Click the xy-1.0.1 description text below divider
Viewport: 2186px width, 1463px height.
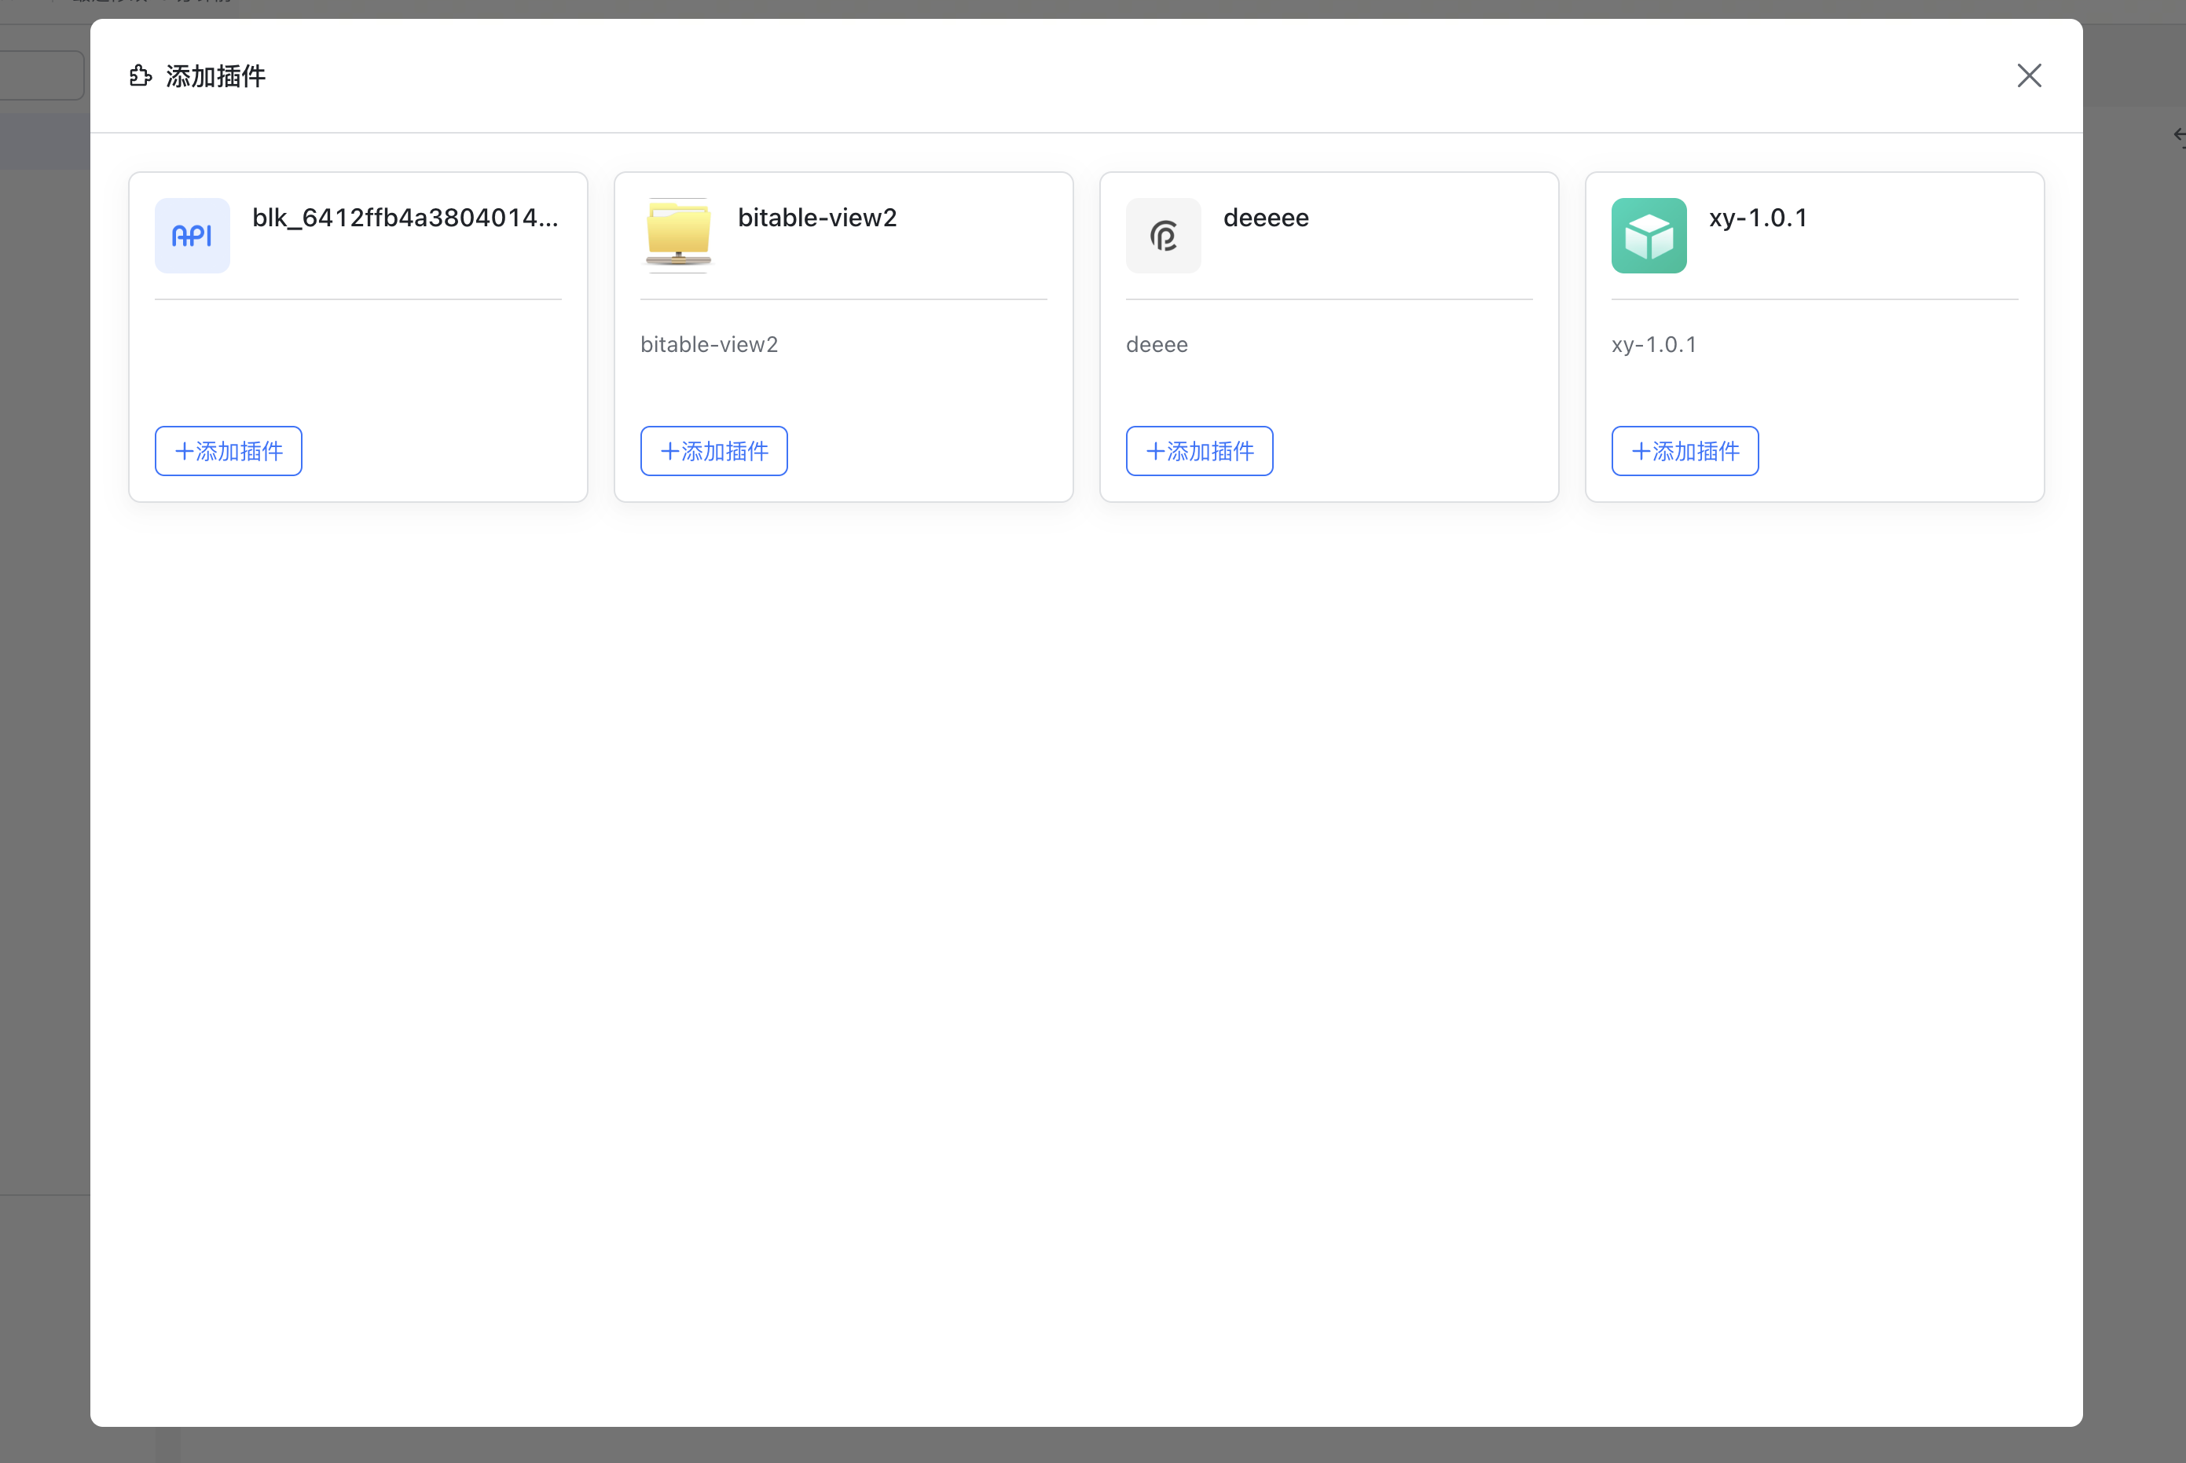pos(1653,344)
